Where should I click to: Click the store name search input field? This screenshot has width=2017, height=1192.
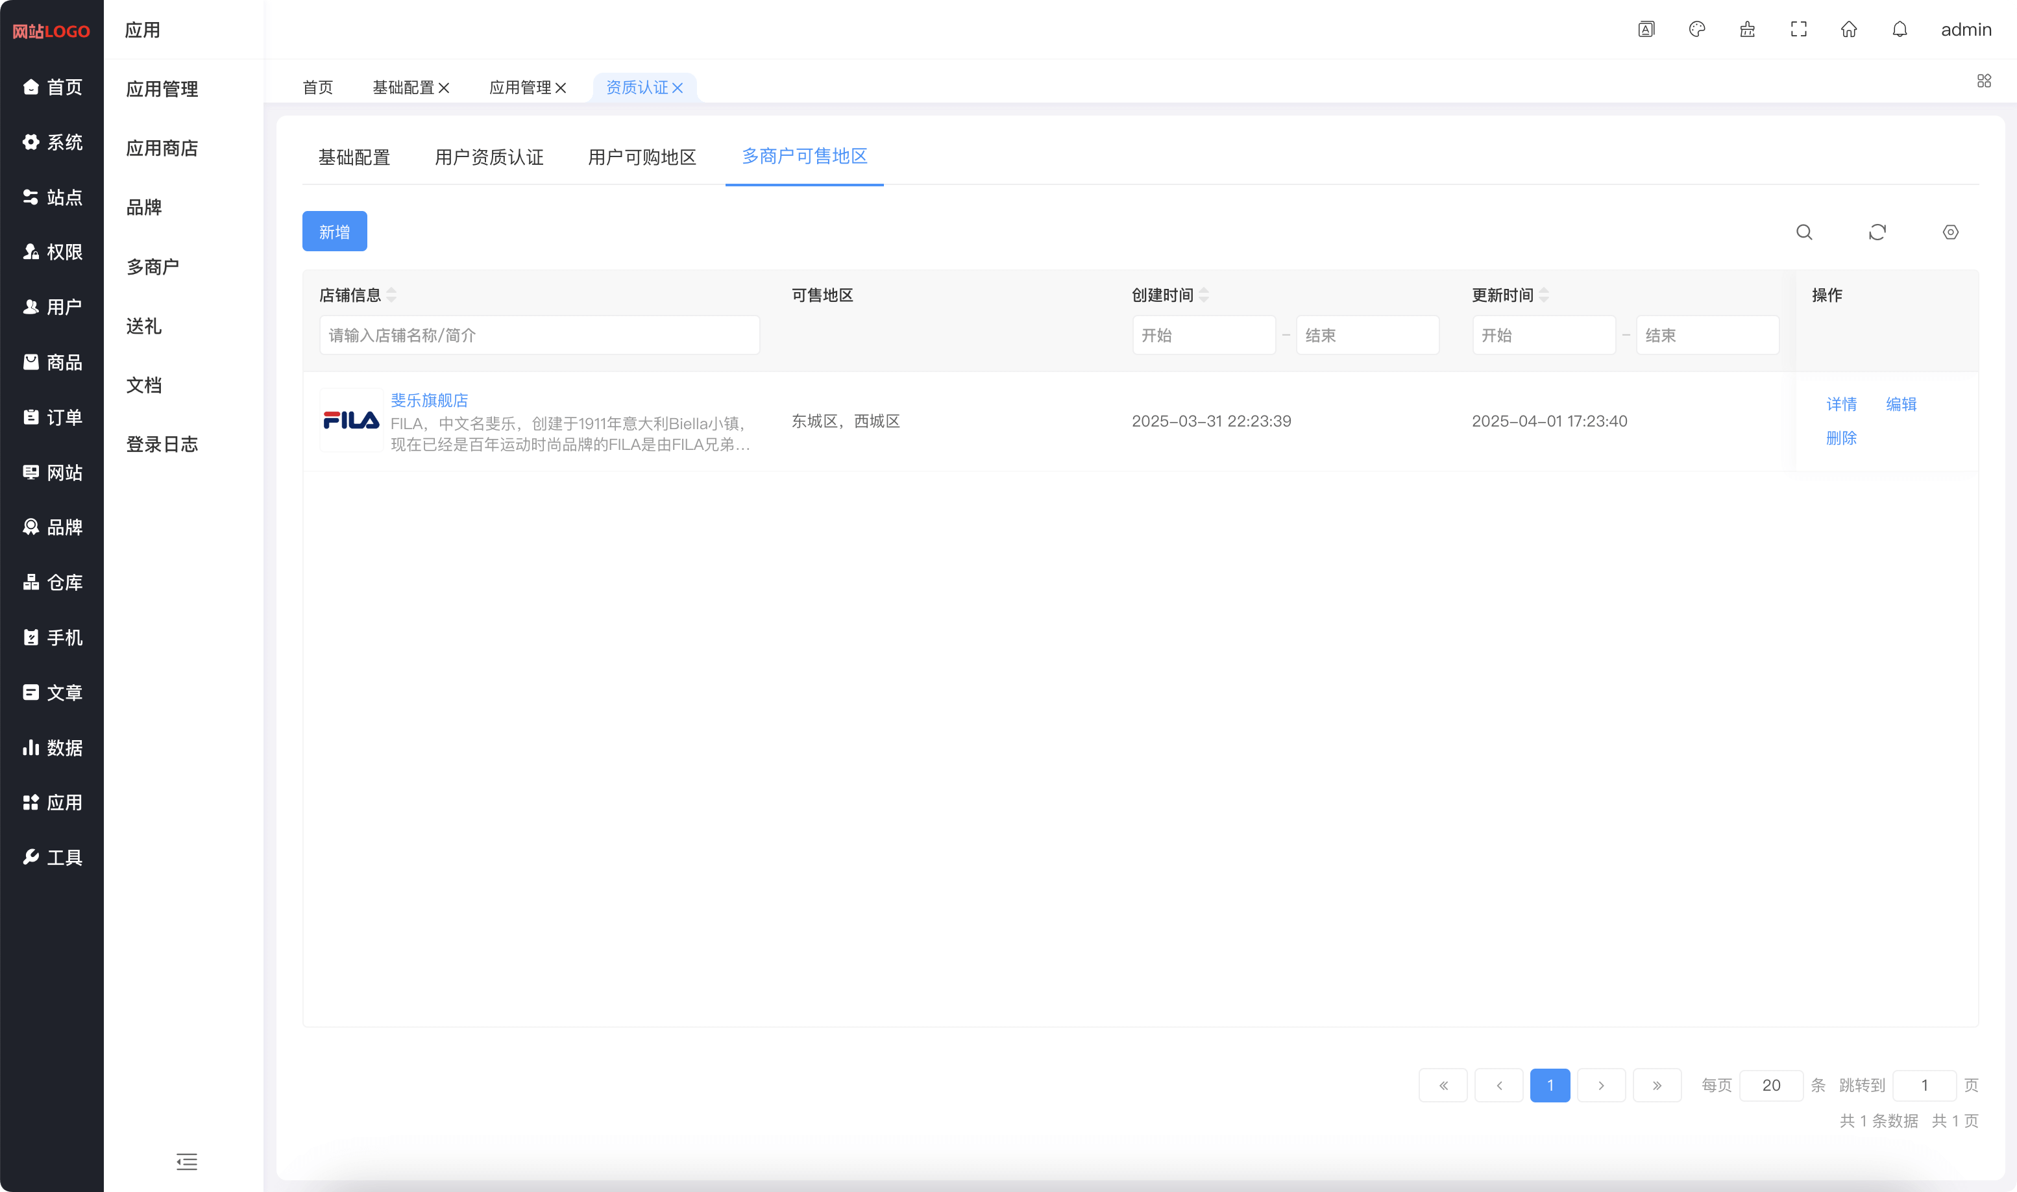click(x=539, y=335)
